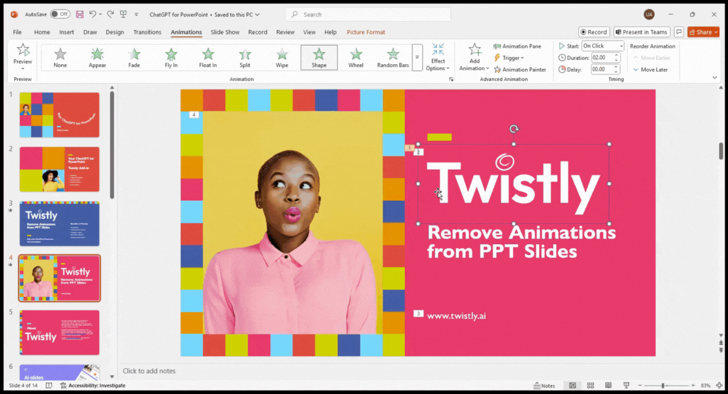Switch to the Home tab
728x394 pixels.
pyautogui.click(x=42, y=32)
